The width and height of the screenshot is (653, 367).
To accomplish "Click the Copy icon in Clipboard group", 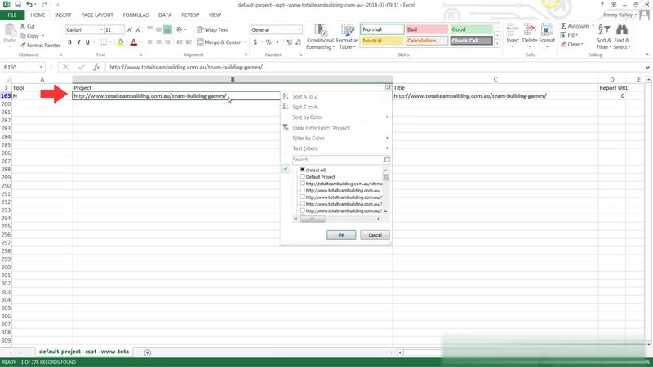I will pyautogui.click(x=23, y=36).
